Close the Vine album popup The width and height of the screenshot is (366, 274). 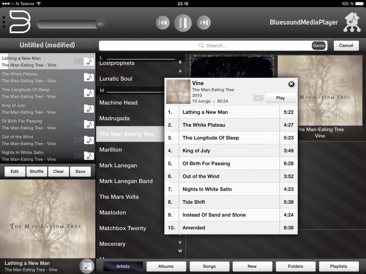pyautogui.click(x=291, y=84)
